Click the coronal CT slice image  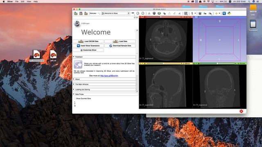click(x=219, y=87)
